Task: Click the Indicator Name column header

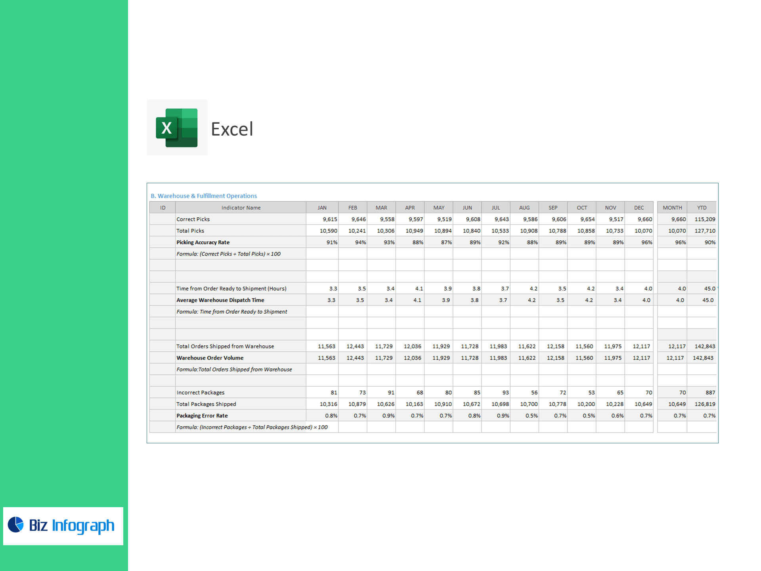Action: pyautogui.click(x=241, y=208)
